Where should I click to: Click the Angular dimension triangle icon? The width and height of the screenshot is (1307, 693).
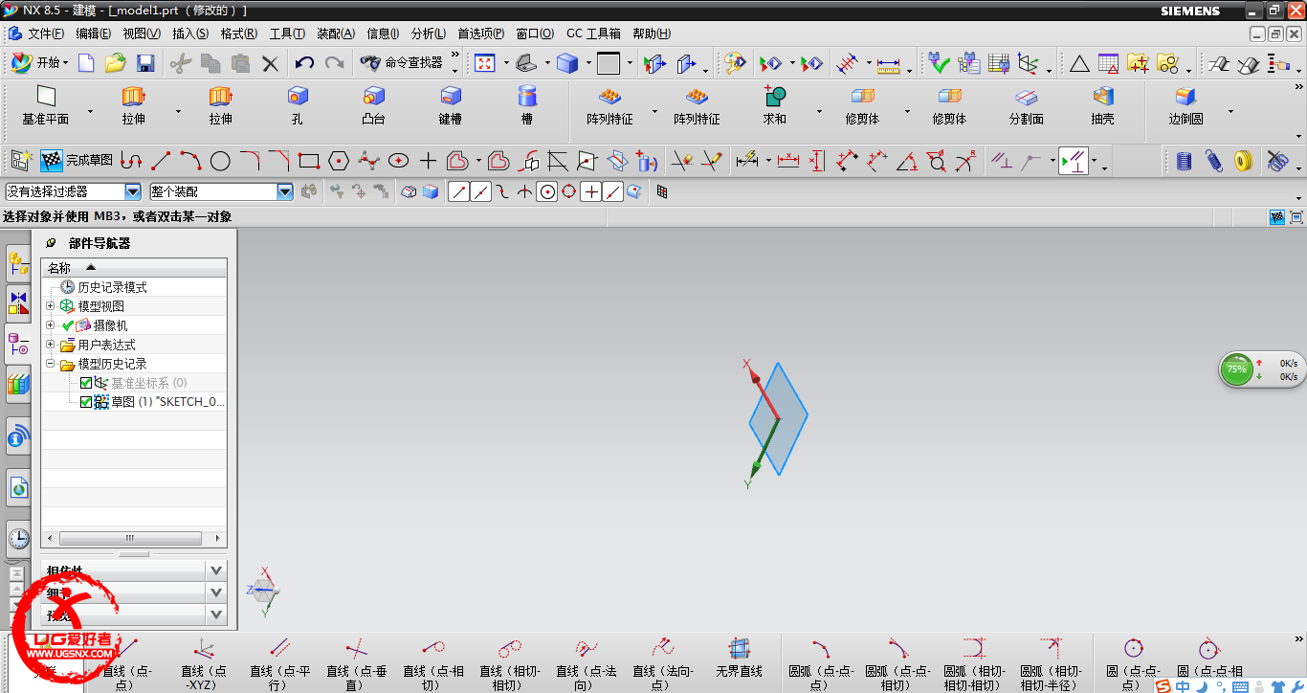pos(907,161)
